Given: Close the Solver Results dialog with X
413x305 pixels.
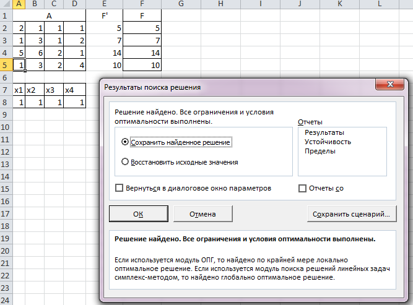Looking at the screenshot, I should click(390, 84).
